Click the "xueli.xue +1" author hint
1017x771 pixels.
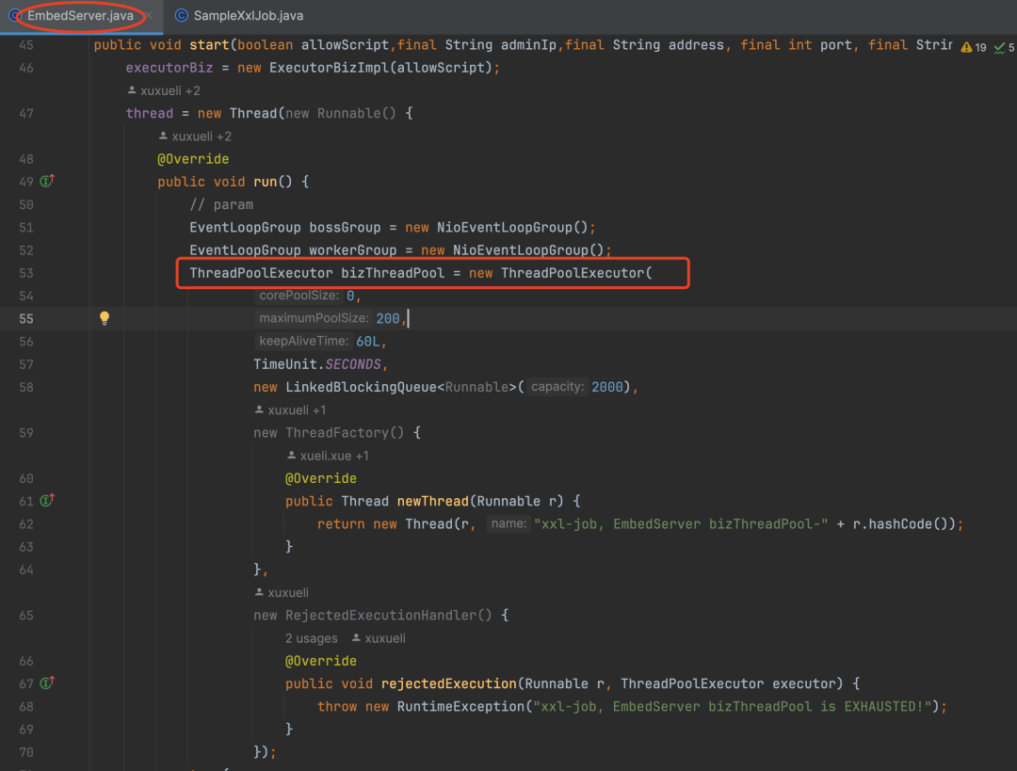click(328, 456)
